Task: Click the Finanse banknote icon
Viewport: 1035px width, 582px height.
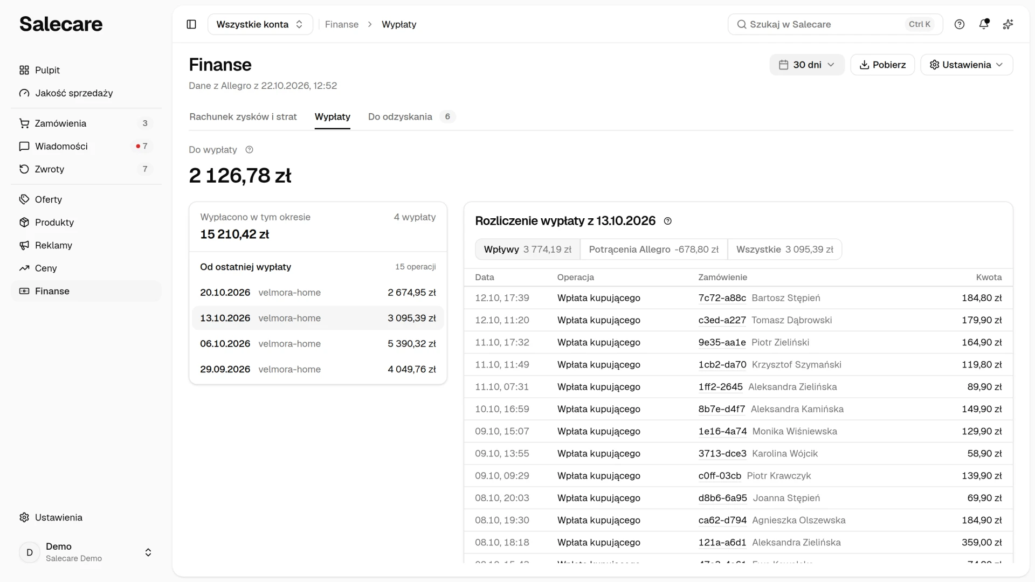Action: (24, 291)
